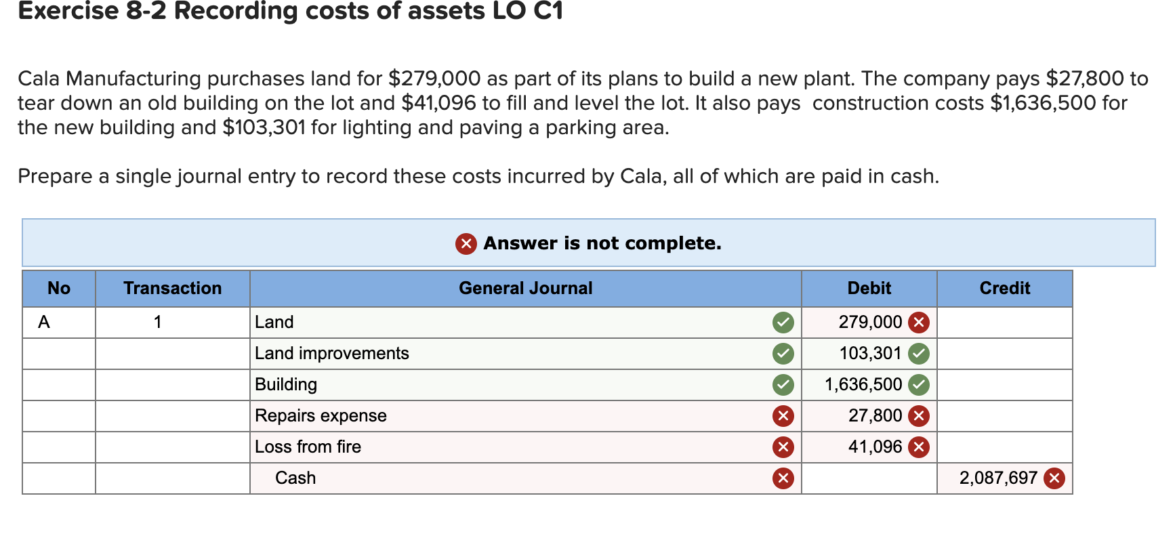Viewport: 1175px width, 557px height.
Task: Click the X icon in Answer is not complete banner
Action: [x=466, y=243]
